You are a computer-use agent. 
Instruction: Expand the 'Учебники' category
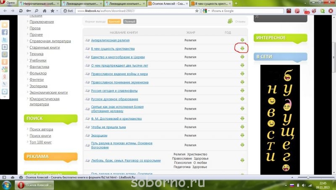pos(38,60)
